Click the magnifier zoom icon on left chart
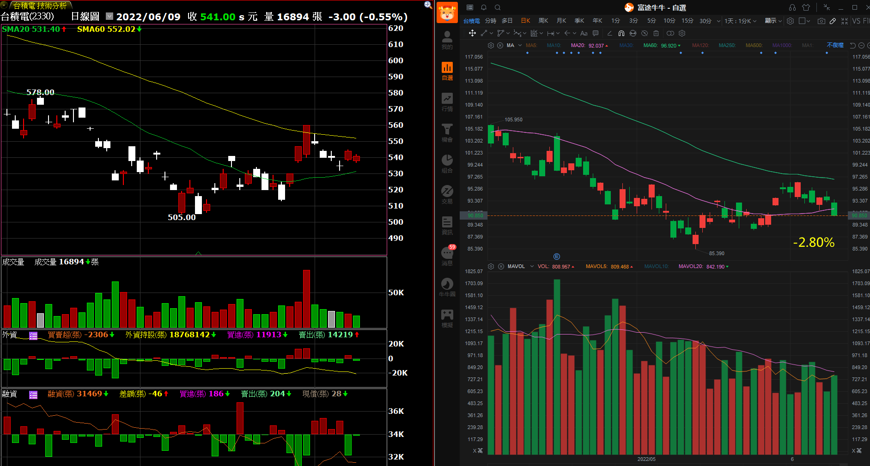 pos(428,5)
